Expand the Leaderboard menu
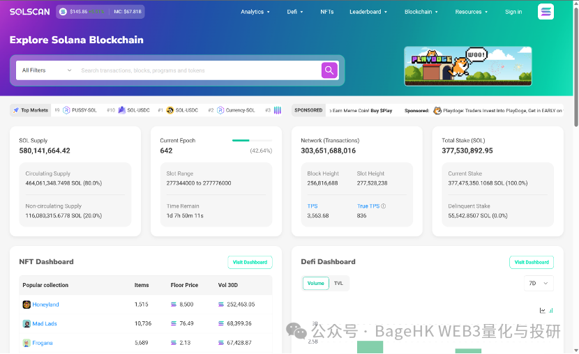Viewport: 579px width, 354px height. [x=368, y=12]
